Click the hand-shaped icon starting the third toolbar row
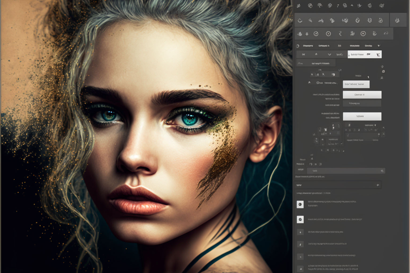 pyautogui.click(x=300, y=34)
